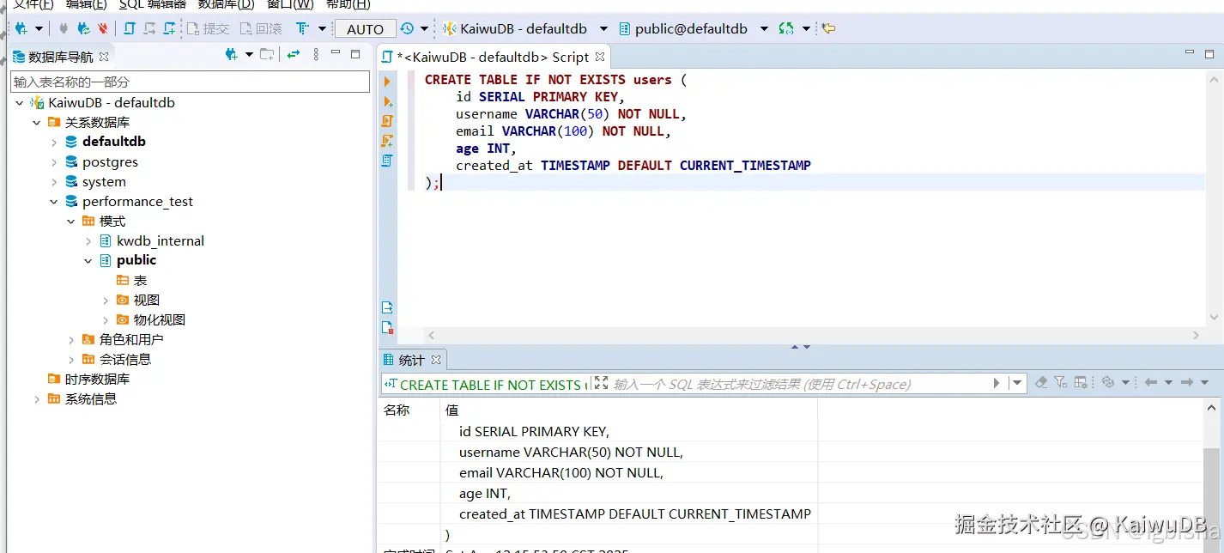Open the navigator view menu dots

(x=316, y=54)
